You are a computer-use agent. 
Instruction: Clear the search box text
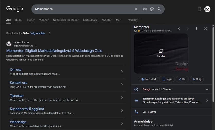[136, 9]
